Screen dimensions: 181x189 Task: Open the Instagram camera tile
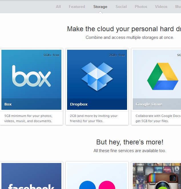point(157,176)
